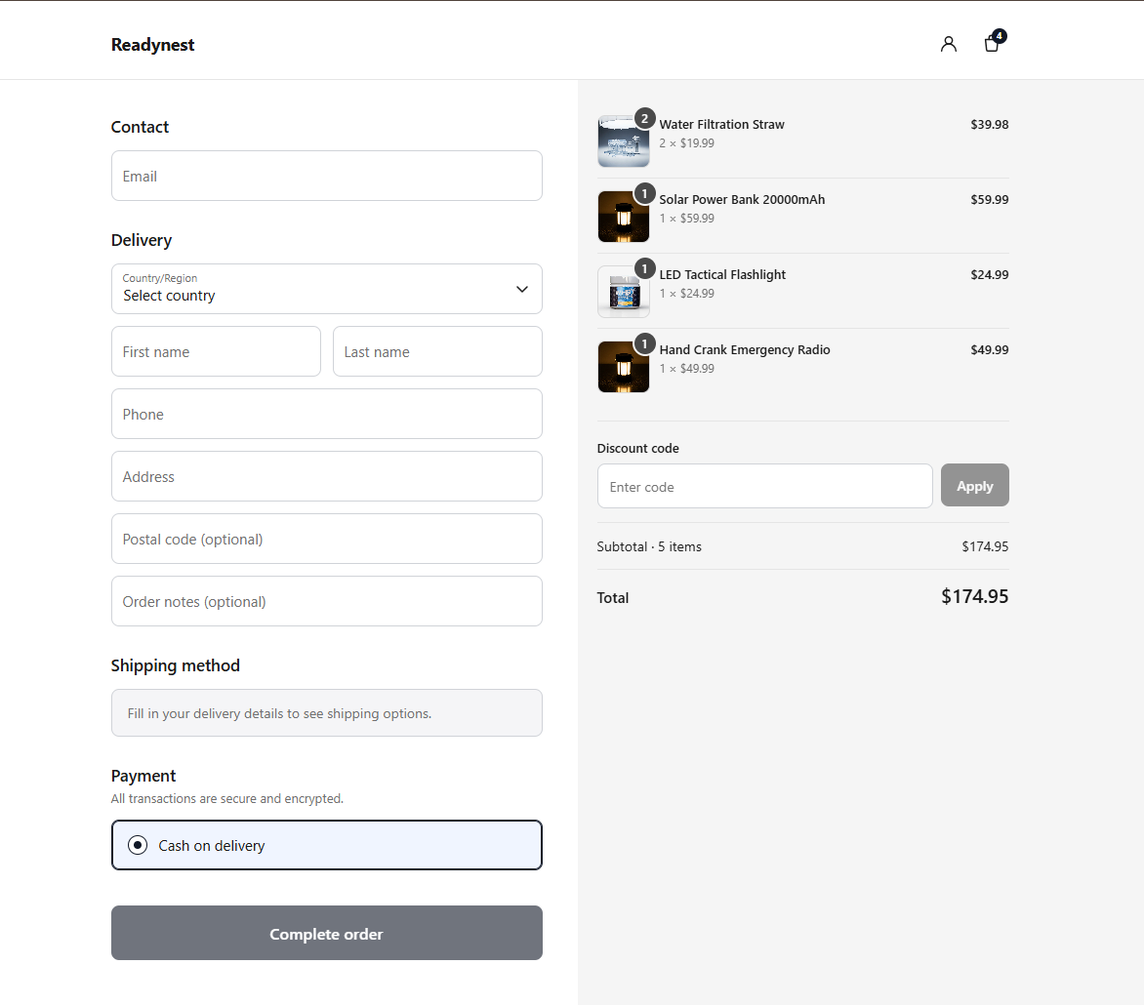This screenshot has height=1005, width=1144.
Task: Click the shipping options info message
Action: 326,712
